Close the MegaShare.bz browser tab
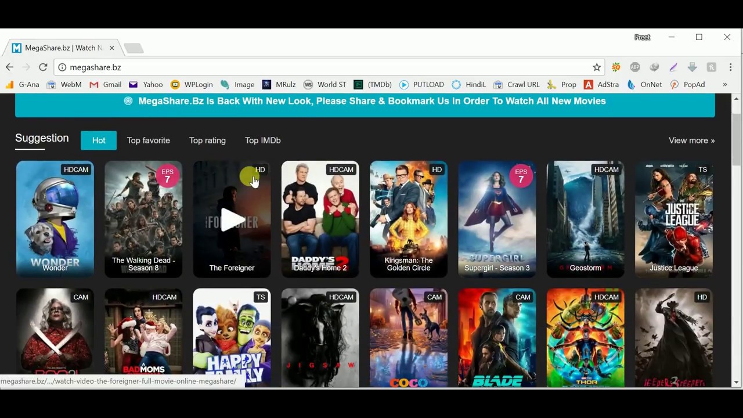Viewport: 743px width, 418px height. tap(111, 48)
